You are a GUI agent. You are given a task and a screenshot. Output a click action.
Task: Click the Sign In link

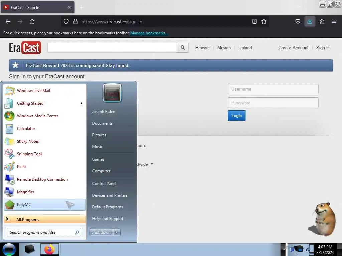click(x=323, y=48)
